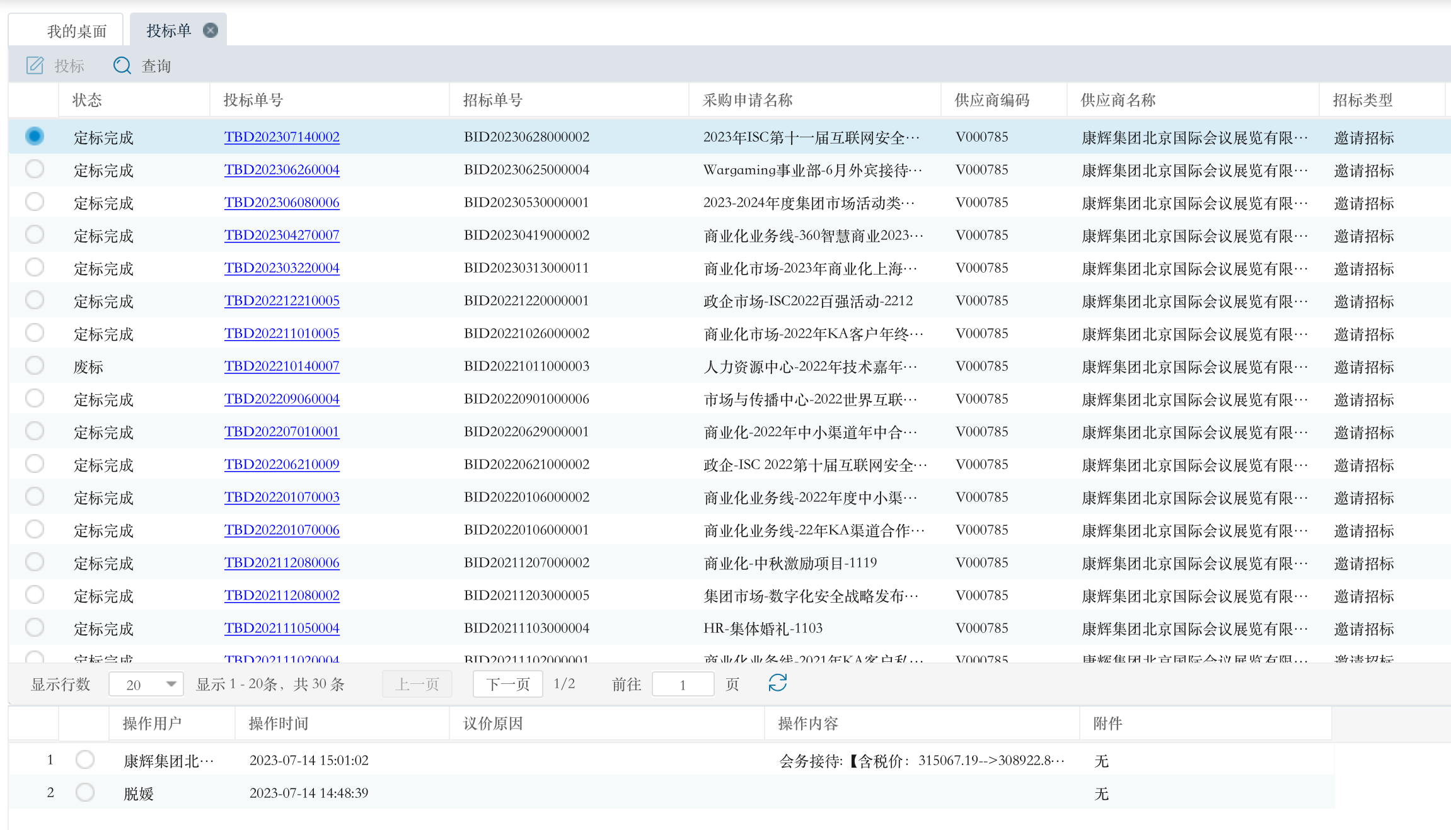
Task: Switch to the 我的桌面 tab
Action: (77, 31)
